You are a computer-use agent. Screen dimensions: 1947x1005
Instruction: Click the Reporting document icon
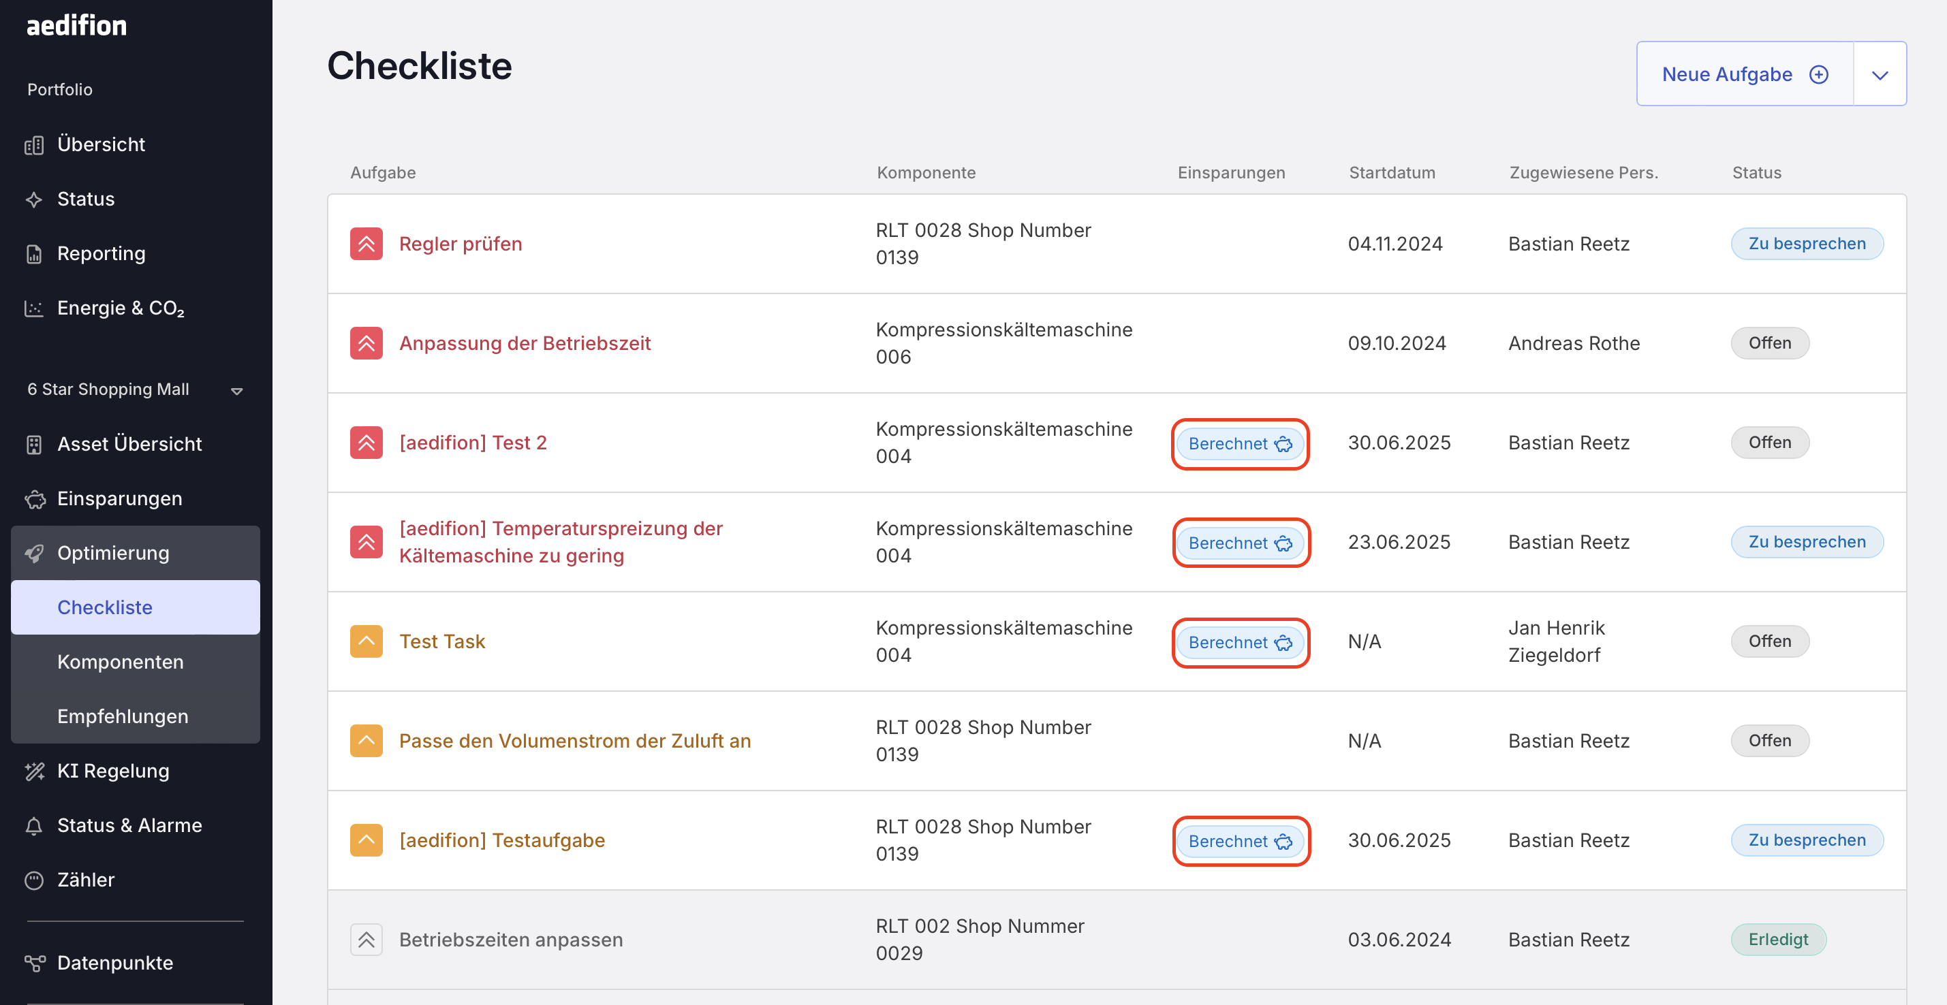(34, 254)
